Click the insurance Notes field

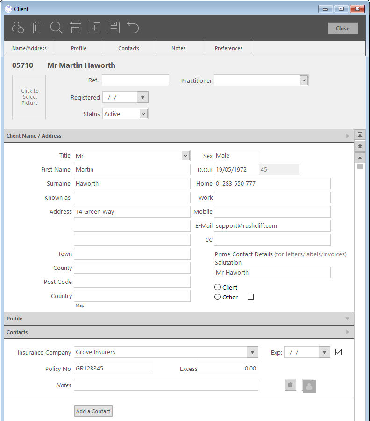(x=166, y=385)
